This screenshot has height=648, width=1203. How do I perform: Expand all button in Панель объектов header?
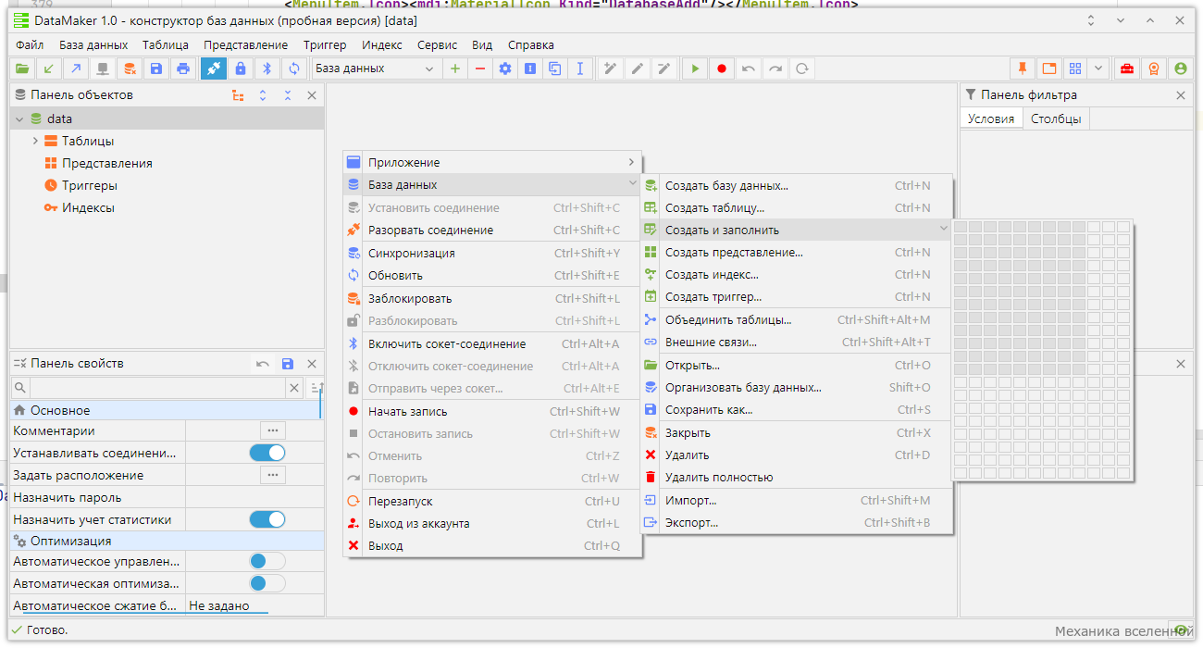click(x=263, y=95)
